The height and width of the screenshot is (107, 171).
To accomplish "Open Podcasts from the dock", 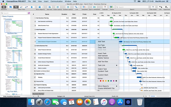I will [112, 102].
